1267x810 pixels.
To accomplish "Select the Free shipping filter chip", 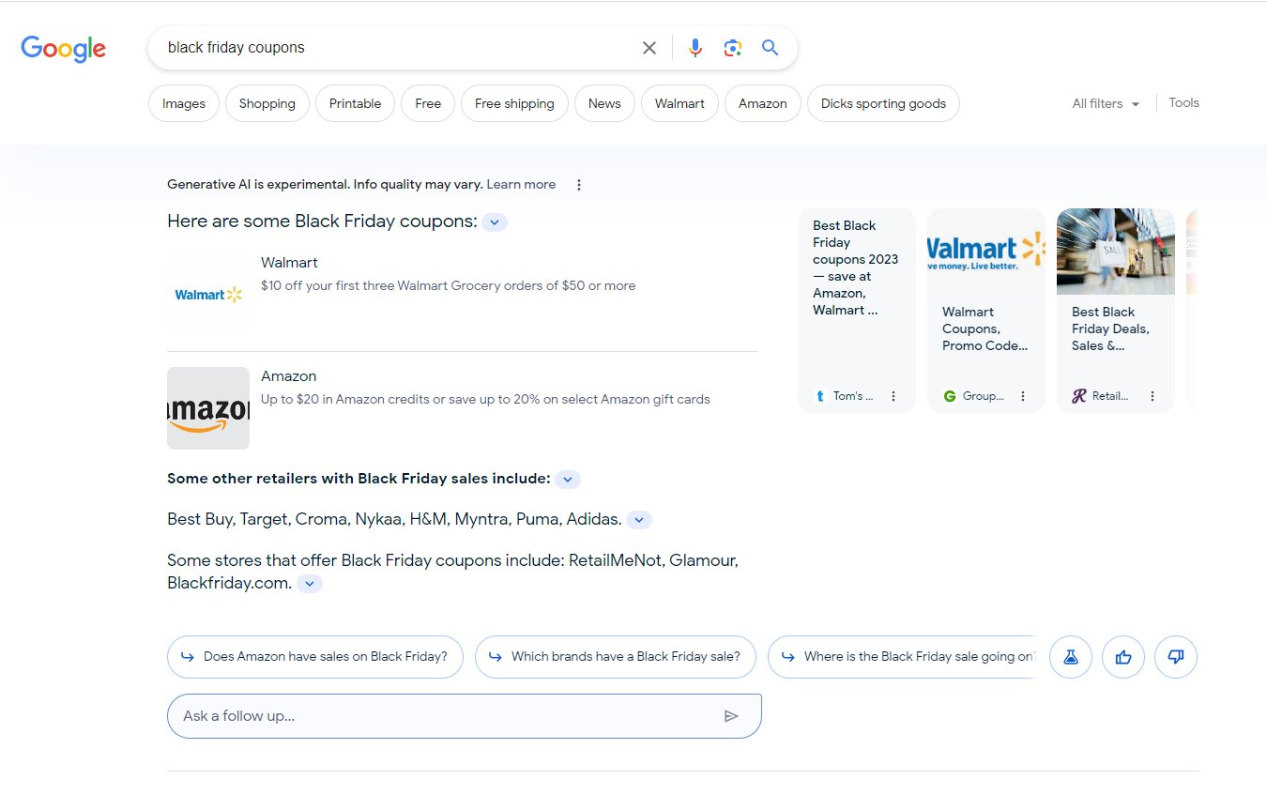I will click(514, 104).
